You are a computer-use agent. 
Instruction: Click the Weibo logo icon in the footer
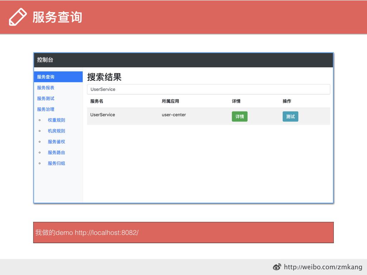277,267
